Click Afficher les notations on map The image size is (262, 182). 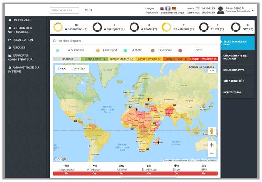click(201, 67)
